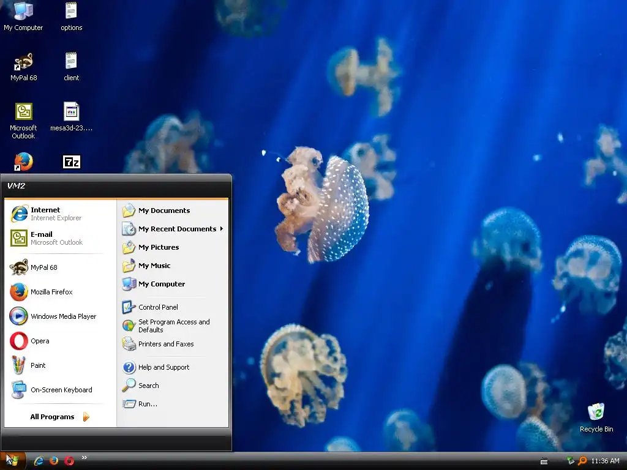Launch Opera from Quick Launch bar
This screenshot has width=627, height=470.
click(69, 461)
